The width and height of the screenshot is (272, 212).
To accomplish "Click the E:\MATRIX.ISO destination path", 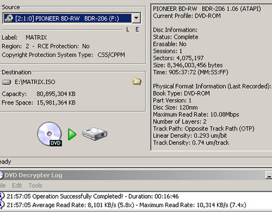I will (x=35, y=82).
